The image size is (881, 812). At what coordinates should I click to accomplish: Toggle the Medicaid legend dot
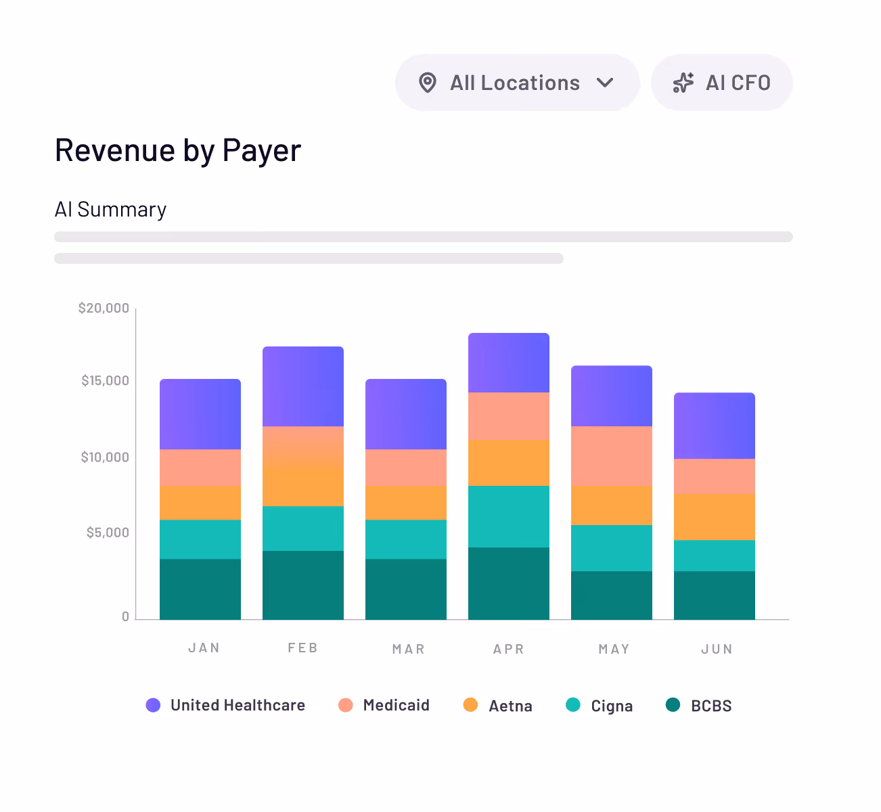click(x=346, y=705)
